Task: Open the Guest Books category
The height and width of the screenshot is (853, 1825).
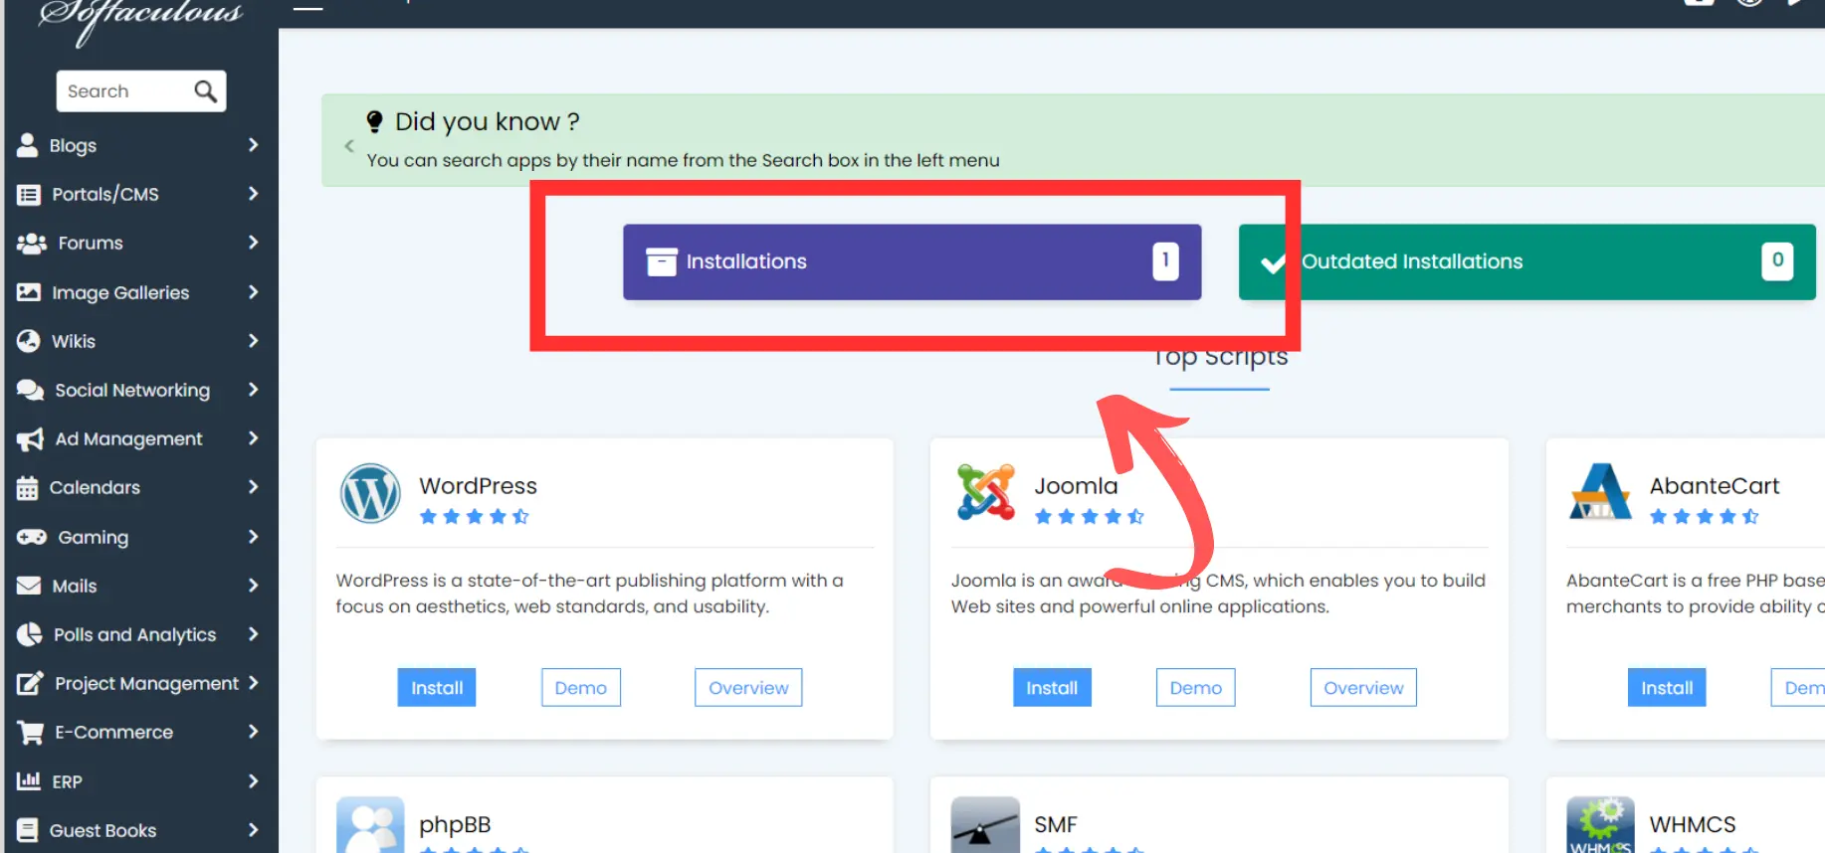Action: tap(139, 830)
